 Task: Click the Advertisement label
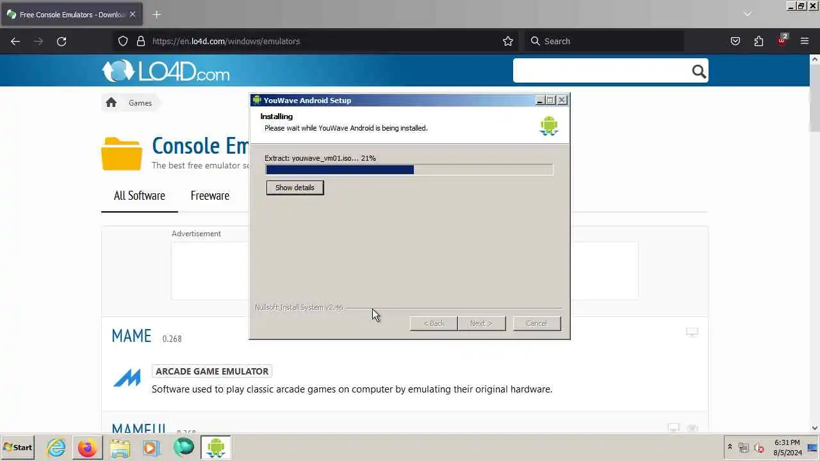click(196, 234)
